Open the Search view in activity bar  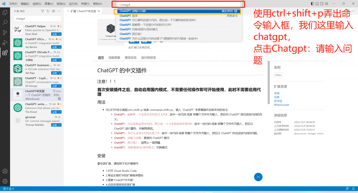click(x=5, y=22)
